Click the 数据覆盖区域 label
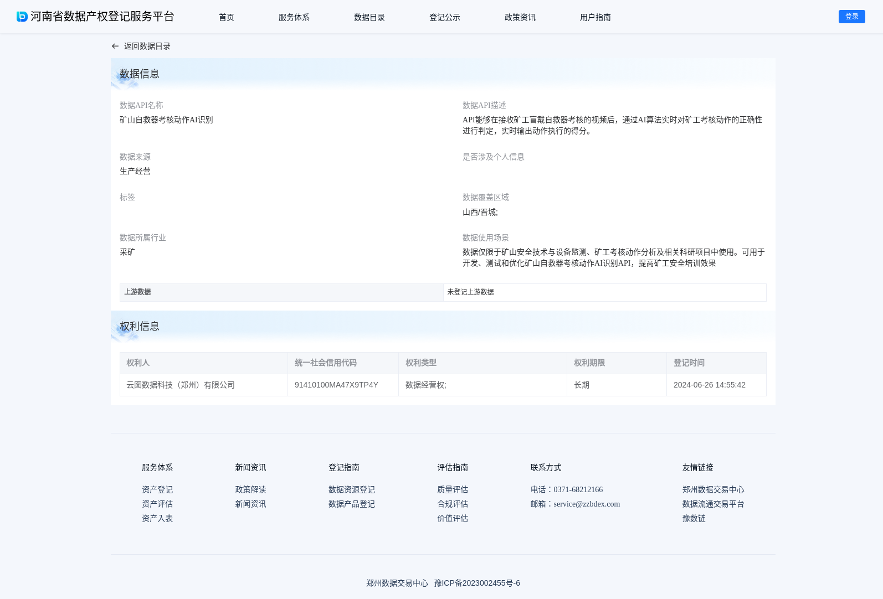The width and height of the screenshot is (883, 599). [486, 197]
